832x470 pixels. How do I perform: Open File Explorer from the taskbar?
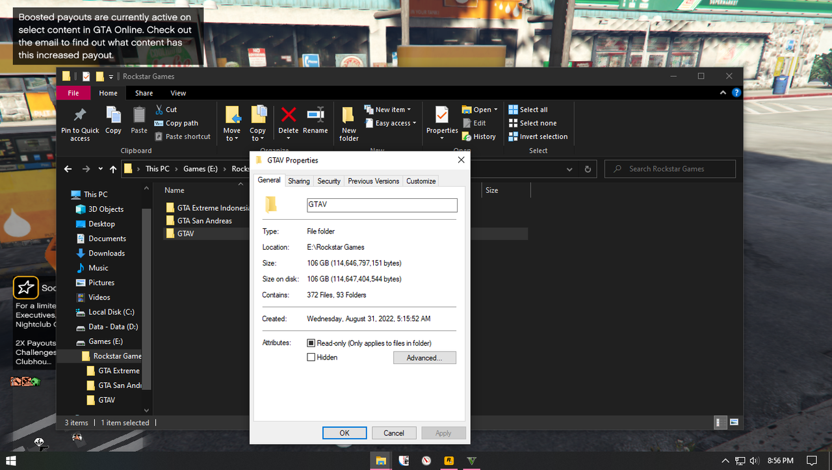381,460
